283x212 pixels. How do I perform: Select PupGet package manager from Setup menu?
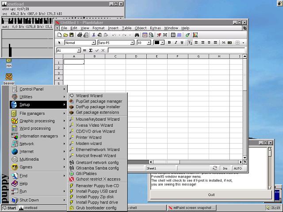(99, 101)
